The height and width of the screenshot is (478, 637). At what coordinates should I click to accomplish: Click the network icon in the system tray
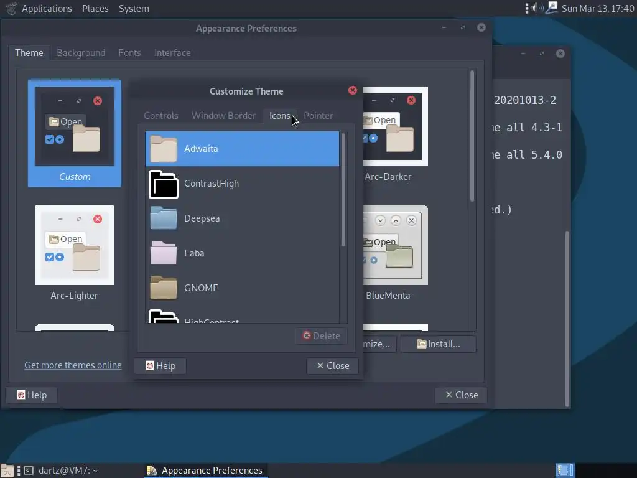coord(552,7)
